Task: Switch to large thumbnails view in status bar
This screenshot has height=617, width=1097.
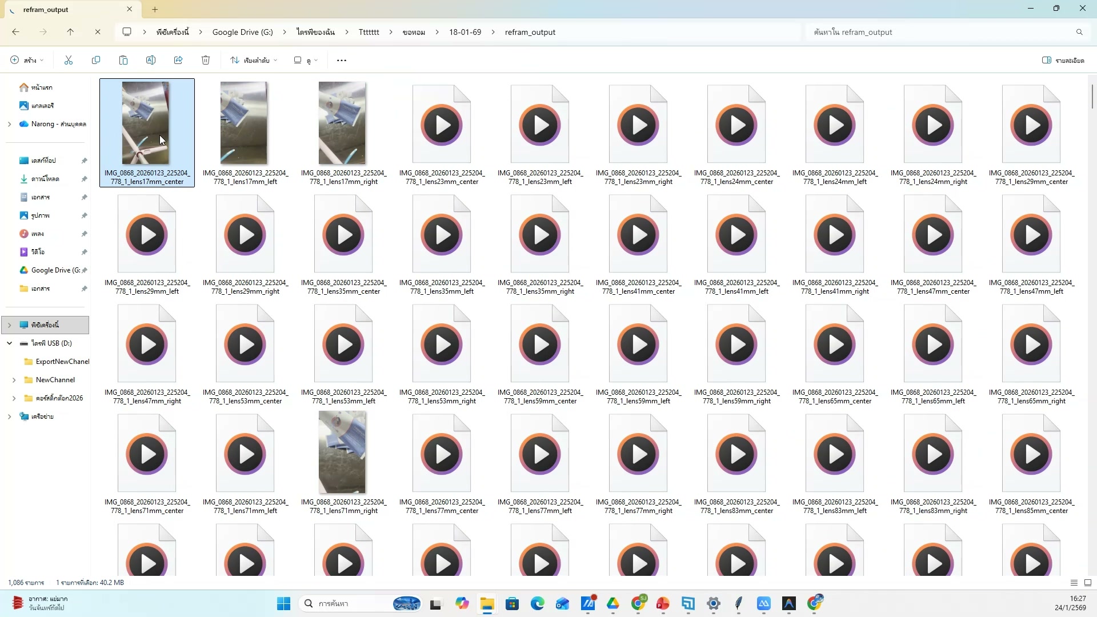Action: (x=1088, y=583)
